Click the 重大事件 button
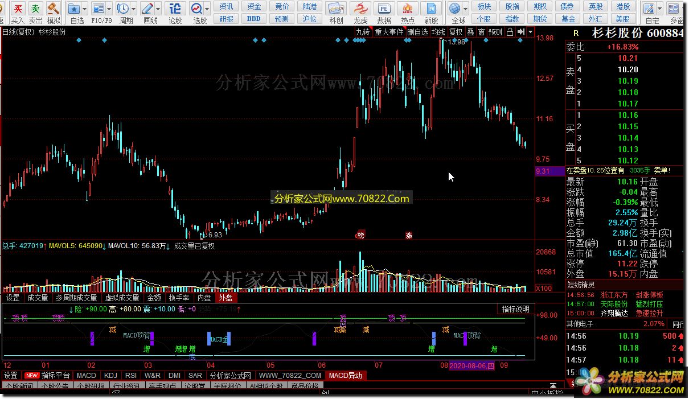689x399 pixels. 389,32
